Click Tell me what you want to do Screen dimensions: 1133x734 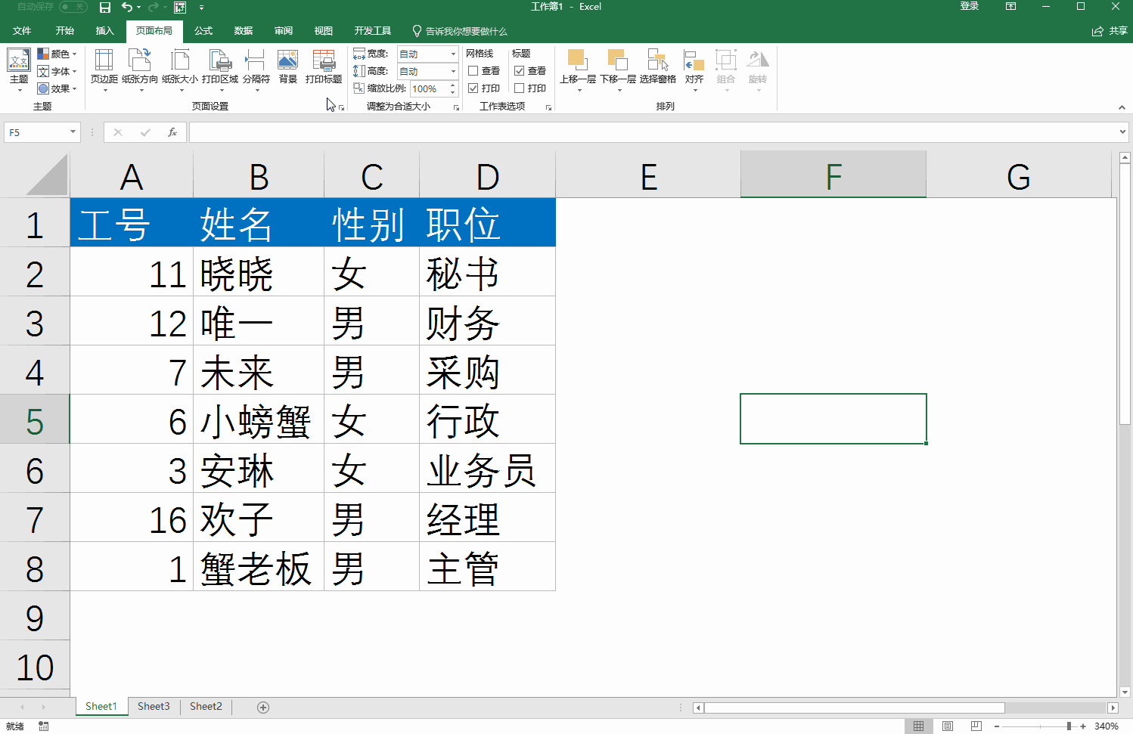click(460, 31)
